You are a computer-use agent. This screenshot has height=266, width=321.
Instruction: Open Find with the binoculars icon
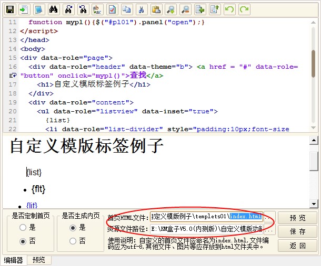[54, 9]
